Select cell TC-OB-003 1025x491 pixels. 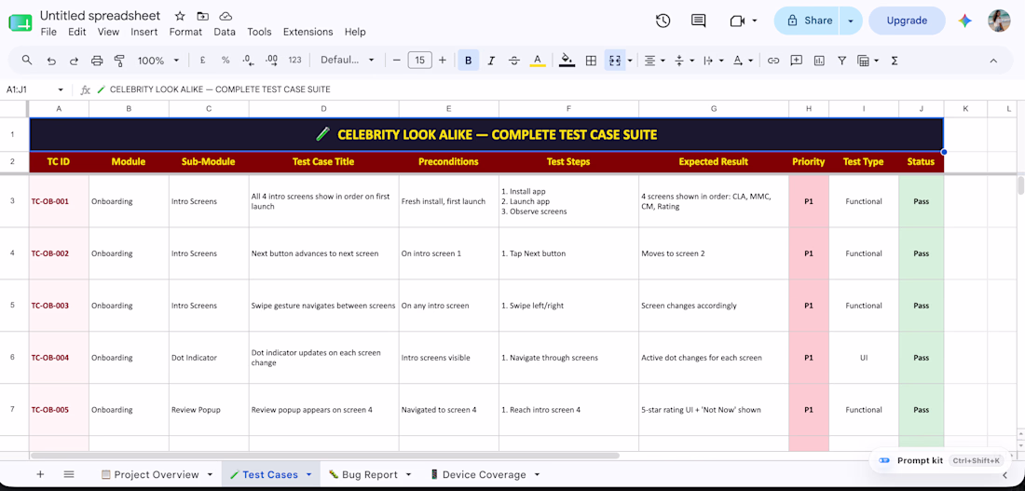59,306
